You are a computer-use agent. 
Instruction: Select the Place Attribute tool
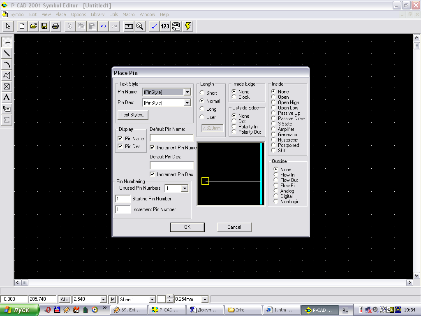(x=7, y=108)
